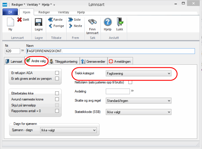The height and width of the screenshot is (149, 202).
Task: Toggle the Nettolønn checkbox
Action: pyautogui.click(x=130, y=83)
